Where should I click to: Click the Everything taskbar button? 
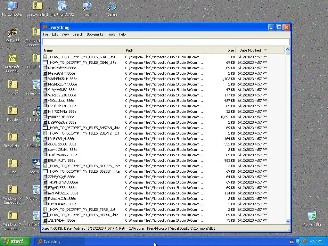(59, 242)
